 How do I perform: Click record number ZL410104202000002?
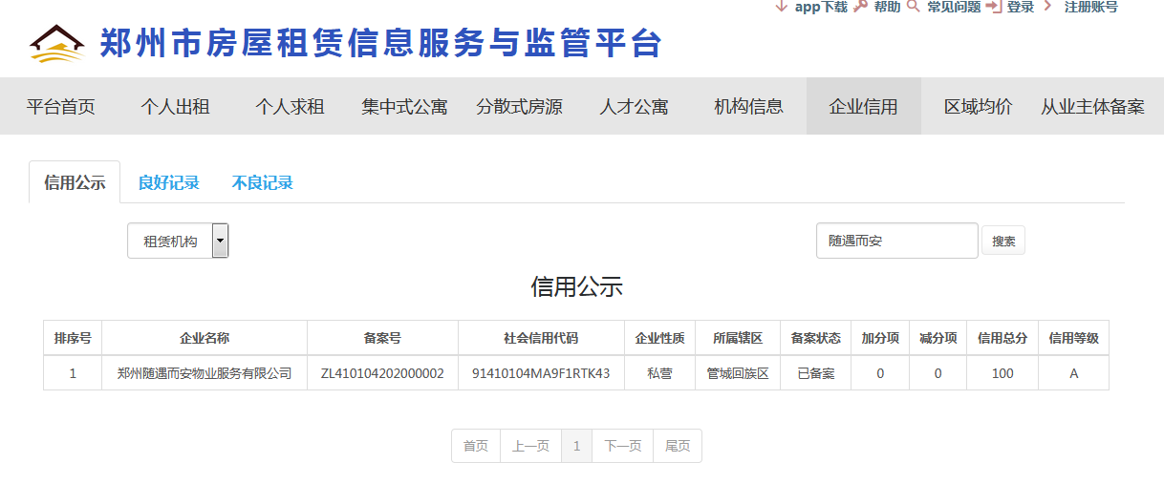point(382,373)
